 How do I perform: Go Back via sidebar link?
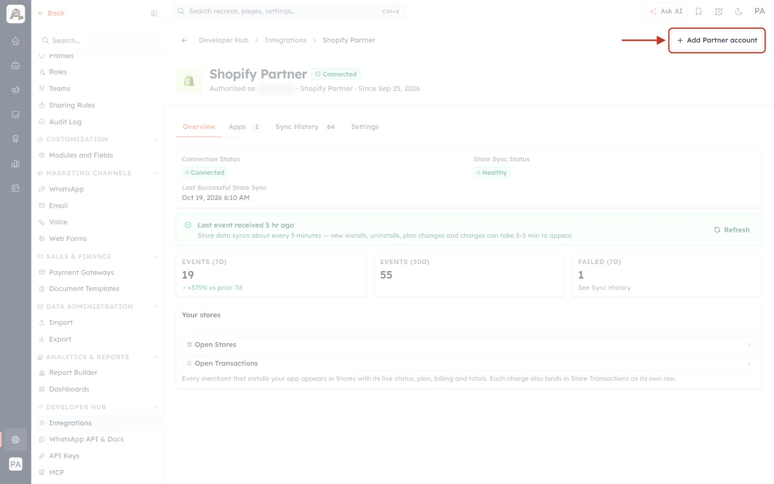click(x=51, y=13)
